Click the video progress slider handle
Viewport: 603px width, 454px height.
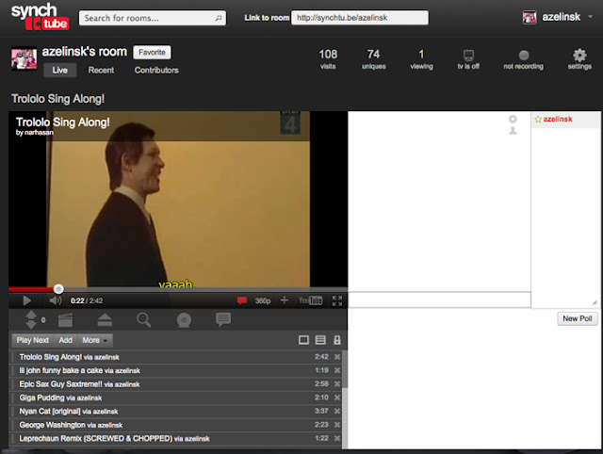click(x=58, y=289)
